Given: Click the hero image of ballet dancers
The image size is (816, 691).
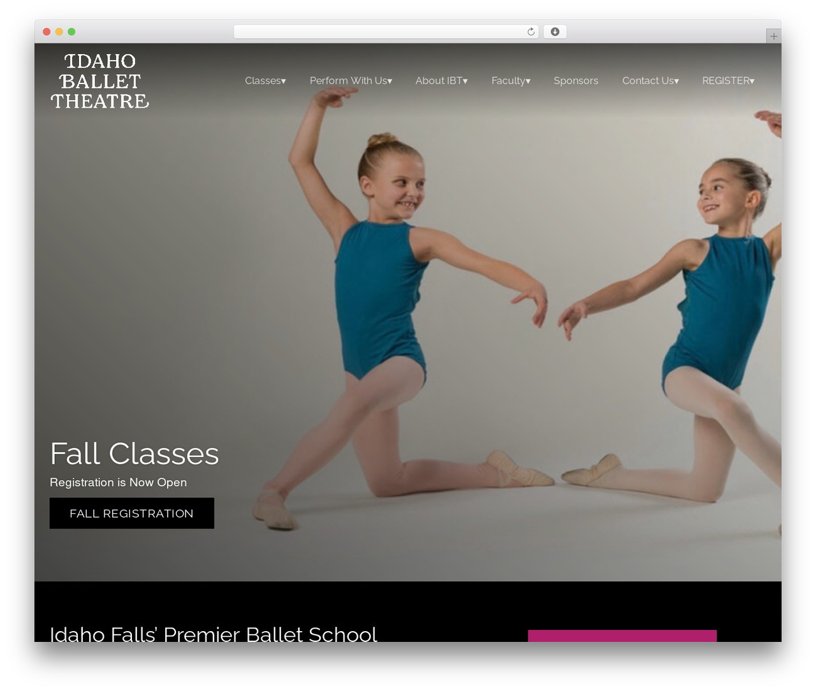Looking at the screenshot, I should click(x=408, y=312).
